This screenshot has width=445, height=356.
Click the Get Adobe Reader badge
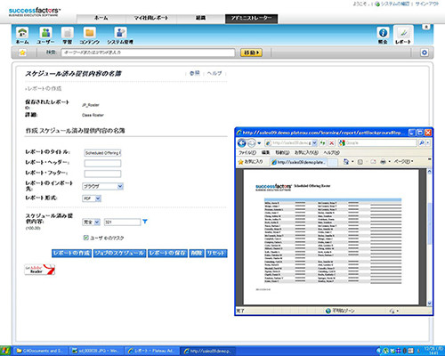pos(40,270)
